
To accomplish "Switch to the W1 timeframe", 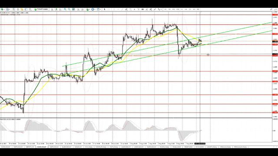I will click(194, 9).
